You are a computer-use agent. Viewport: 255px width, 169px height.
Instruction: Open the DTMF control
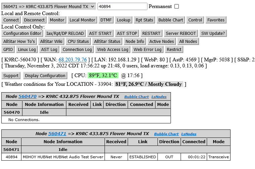106,20
